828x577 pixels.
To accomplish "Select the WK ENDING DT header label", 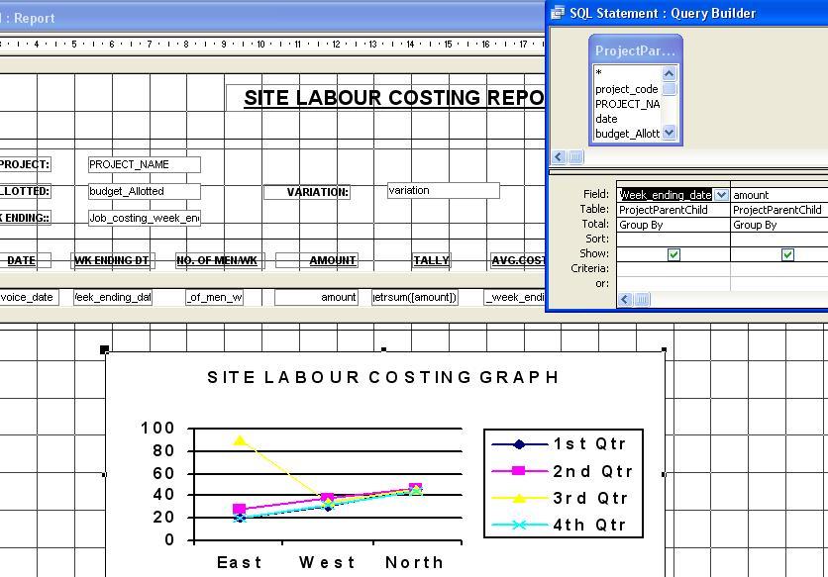I will click(112, 260).
